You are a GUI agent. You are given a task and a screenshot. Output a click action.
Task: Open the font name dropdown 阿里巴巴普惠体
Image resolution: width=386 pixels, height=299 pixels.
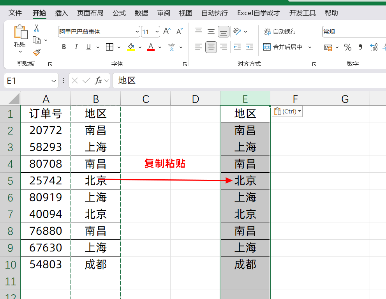pos(137,32)
